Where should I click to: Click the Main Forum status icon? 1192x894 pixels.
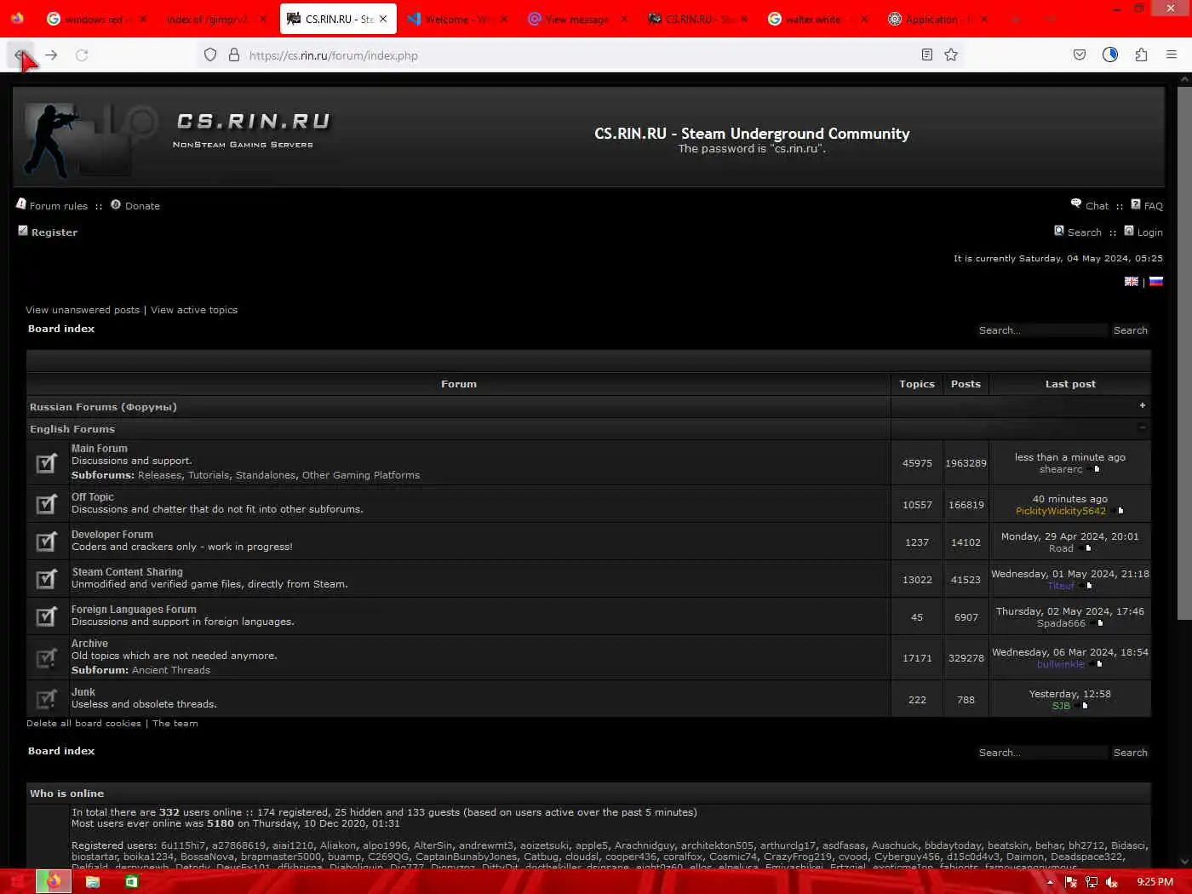[47, 463]
